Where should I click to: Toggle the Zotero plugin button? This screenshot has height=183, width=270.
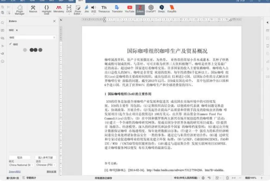[x=140, y=9]
